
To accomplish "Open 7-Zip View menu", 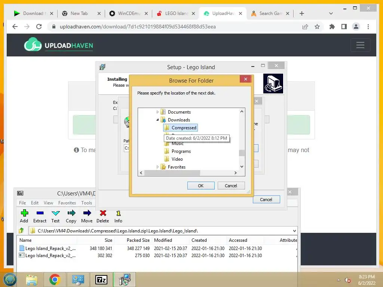I will click(x=48, y=203).
